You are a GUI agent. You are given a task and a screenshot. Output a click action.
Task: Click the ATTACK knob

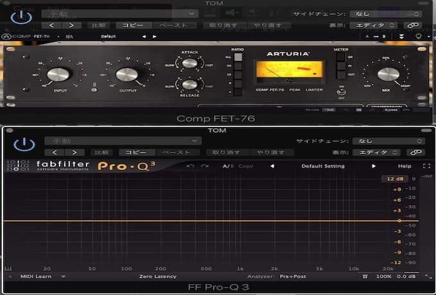190,63
